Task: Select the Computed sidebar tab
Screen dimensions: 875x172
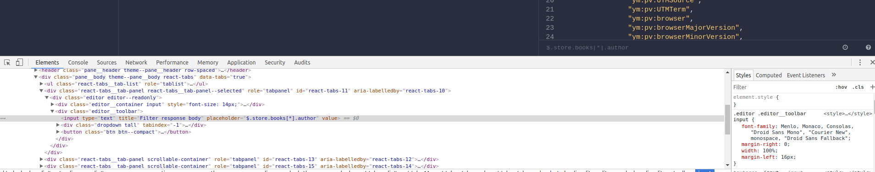Action: point(769,75)
